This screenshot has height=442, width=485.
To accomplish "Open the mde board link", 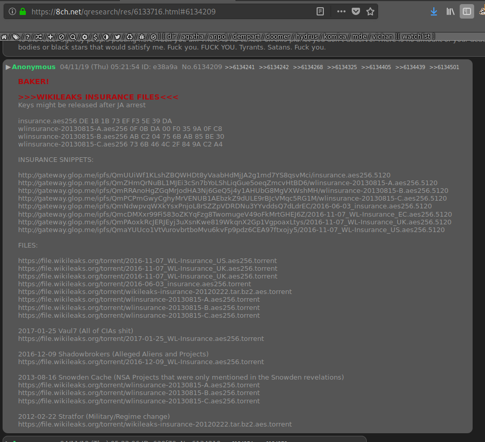I will 359,37.
